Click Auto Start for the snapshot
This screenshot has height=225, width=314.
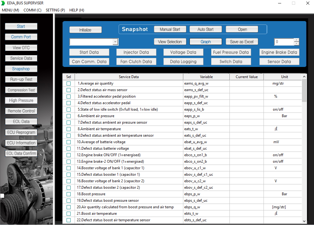(x=206, y=29)
